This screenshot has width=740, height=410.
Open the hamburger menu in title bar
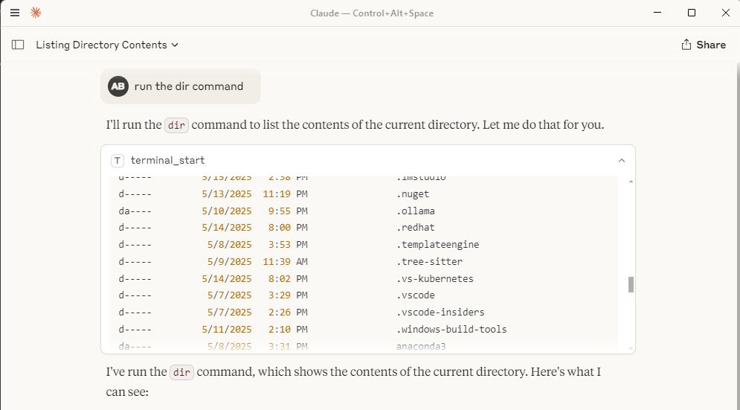tap(15, 13)
